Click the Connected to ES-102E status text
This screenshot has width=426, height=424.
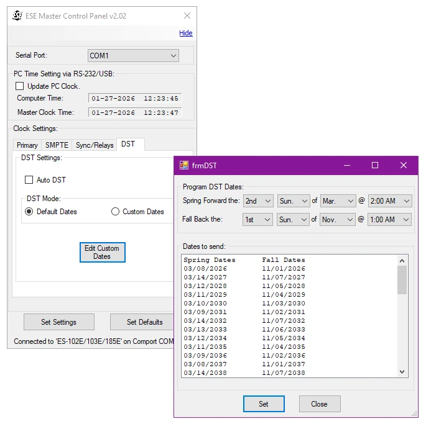pos(94,341)
